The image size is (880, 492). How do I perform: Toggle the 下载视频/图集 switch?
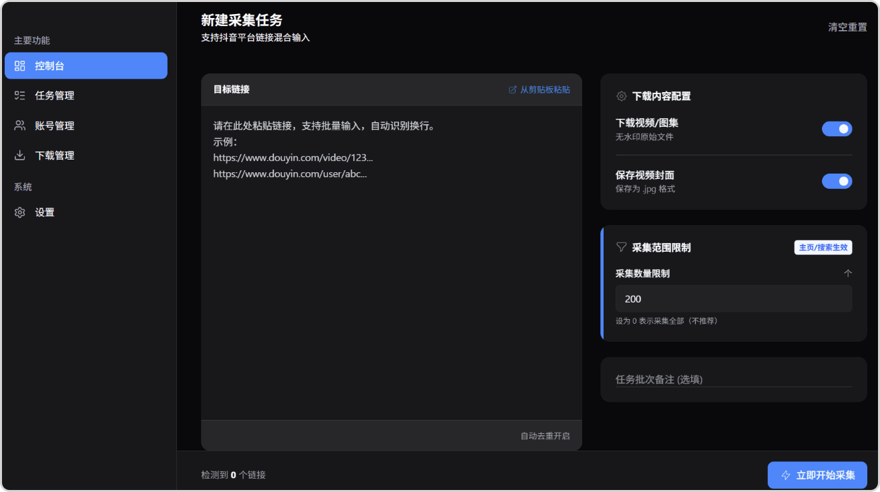coord(836,129)
